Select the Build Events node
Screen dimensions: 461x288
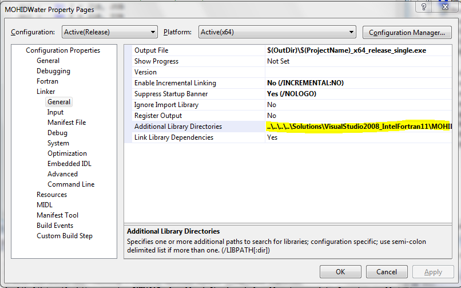click(x=55, y=226)
